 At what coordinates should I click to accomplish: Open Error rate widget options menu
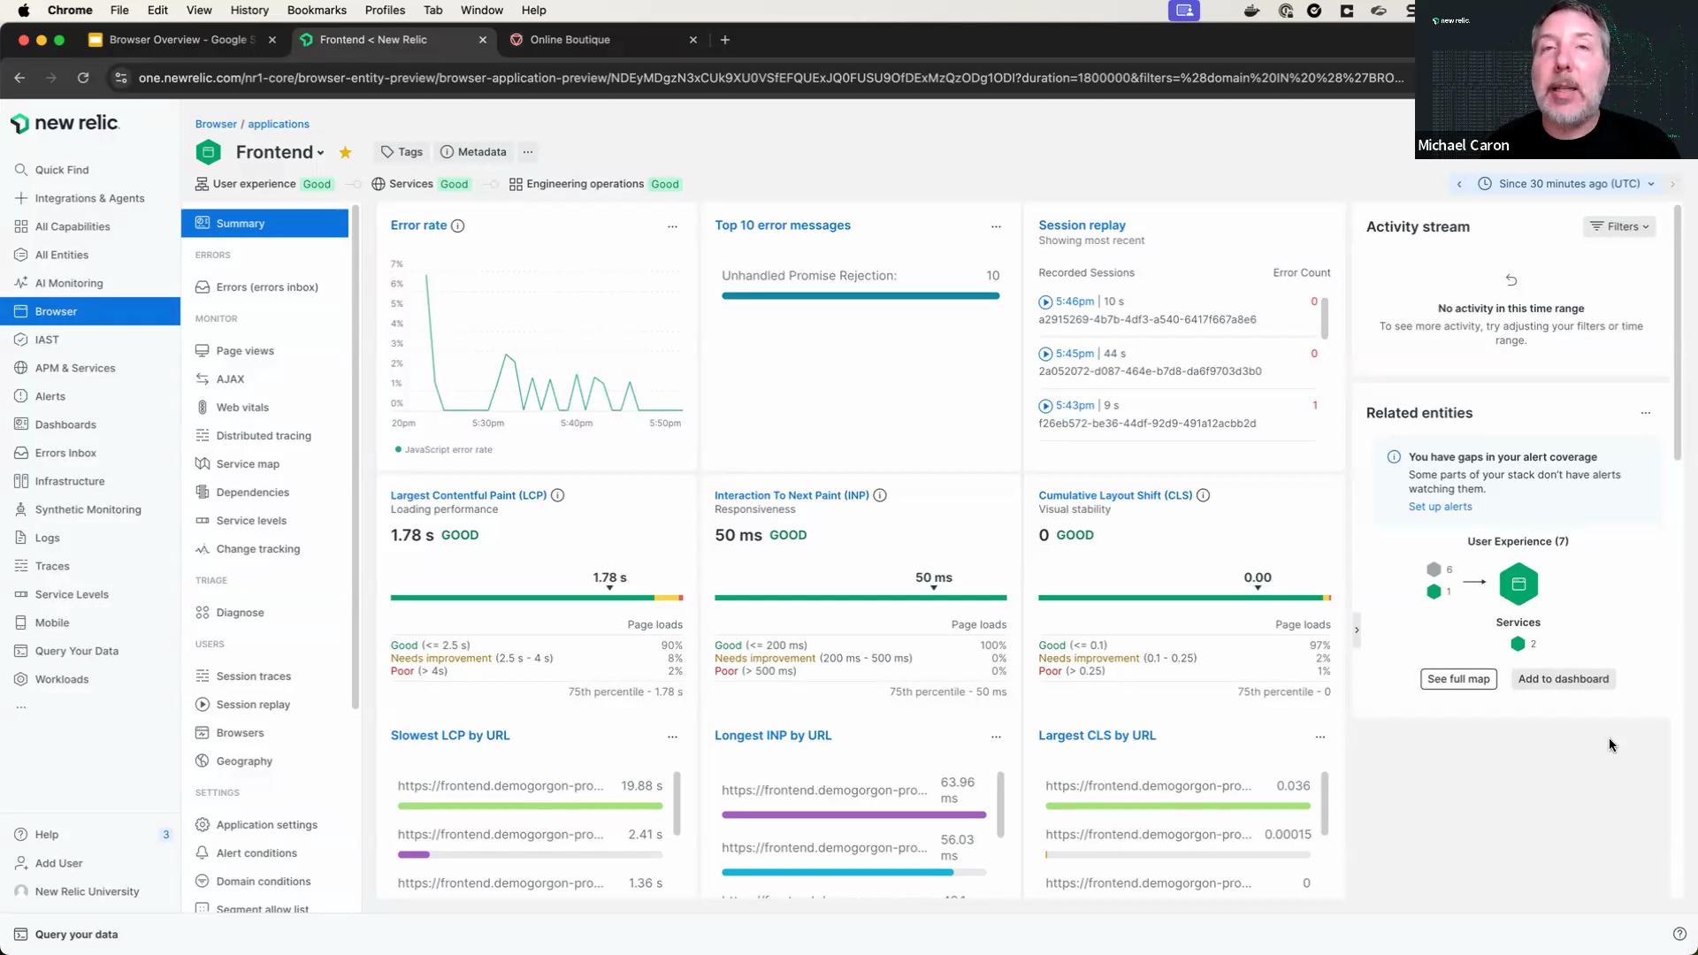coord(672,226)
